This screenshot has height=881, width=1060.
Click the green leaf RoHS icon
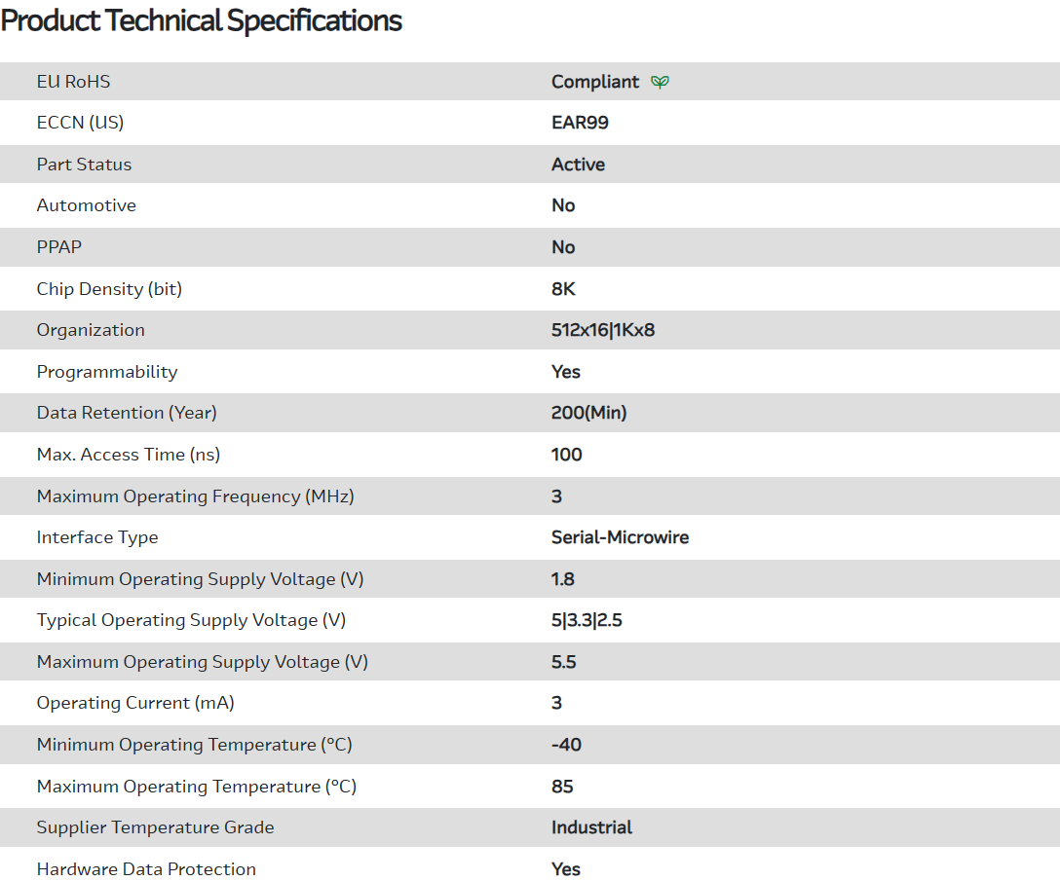660,82
